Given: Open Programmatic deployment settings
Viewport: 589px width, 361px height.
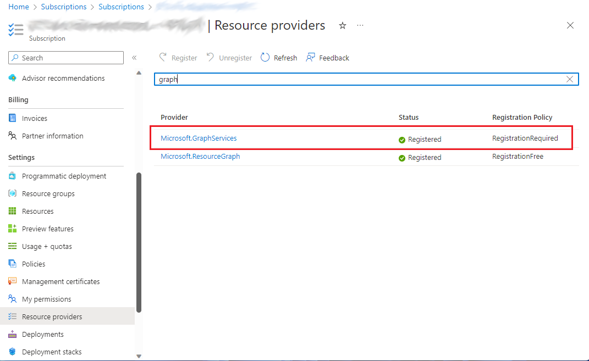Looking at the screenshot, I should 64,176.
